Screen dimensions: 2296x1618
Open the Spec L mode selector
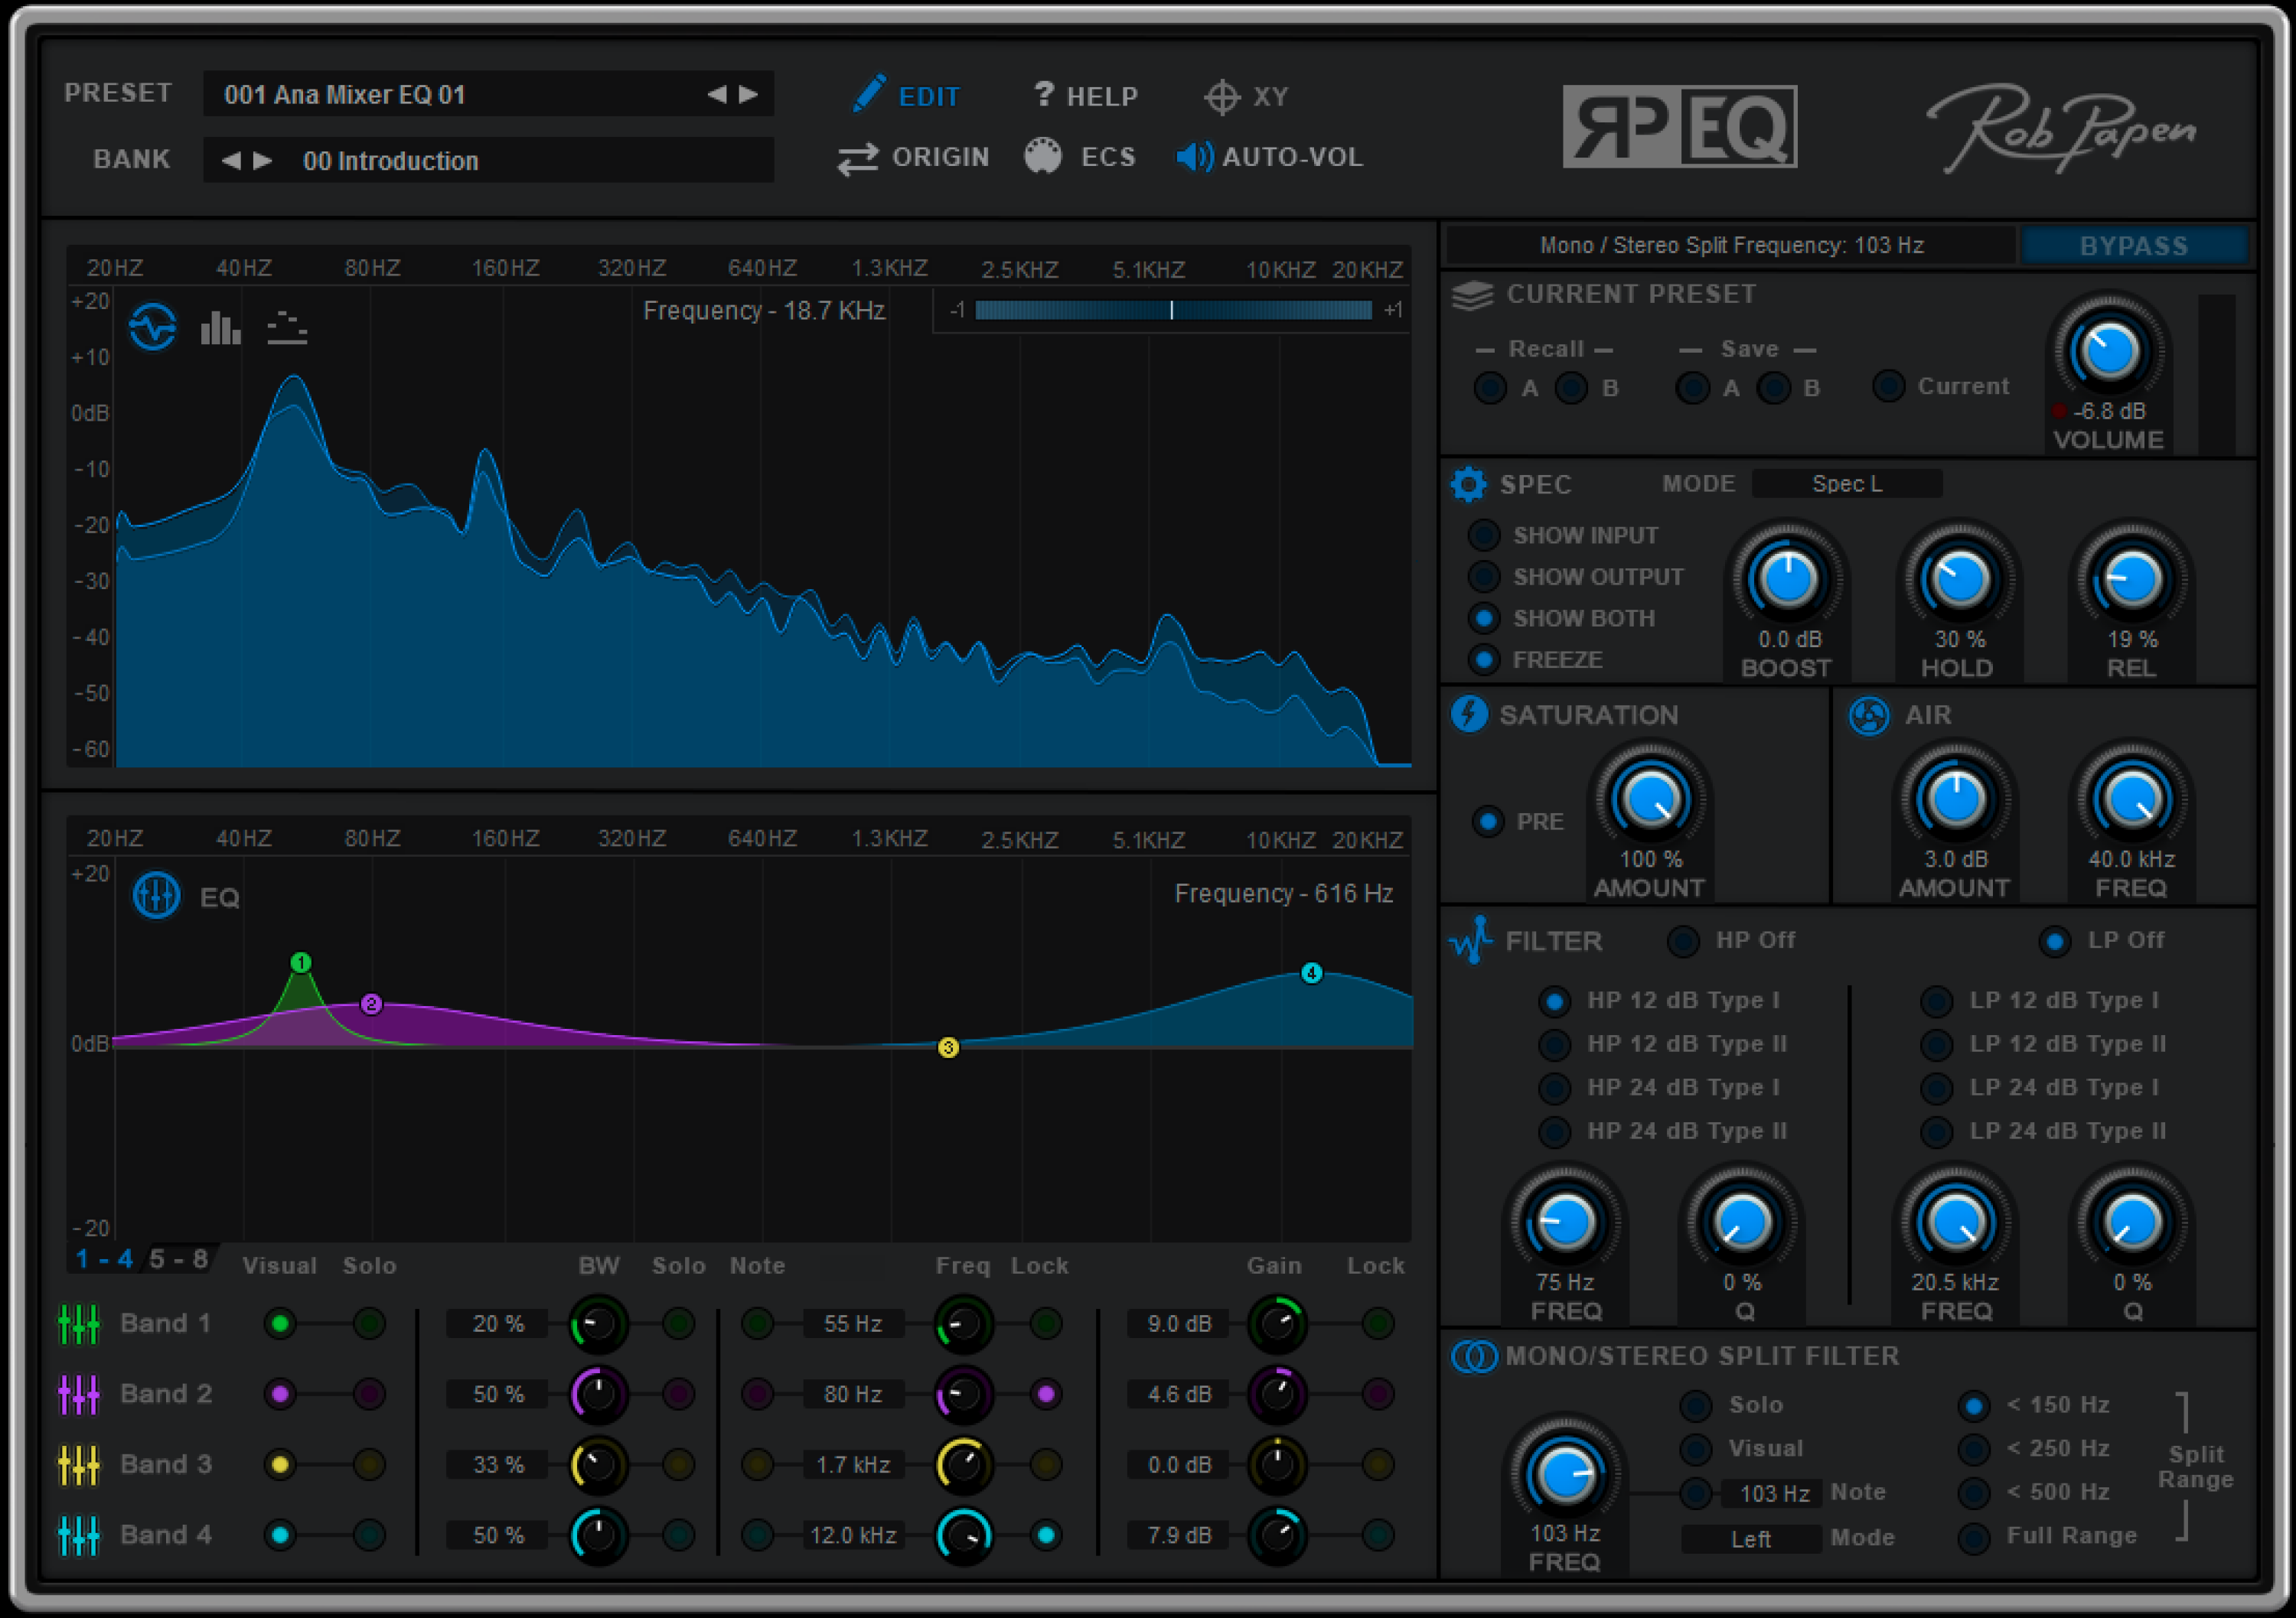[1846, 483]
